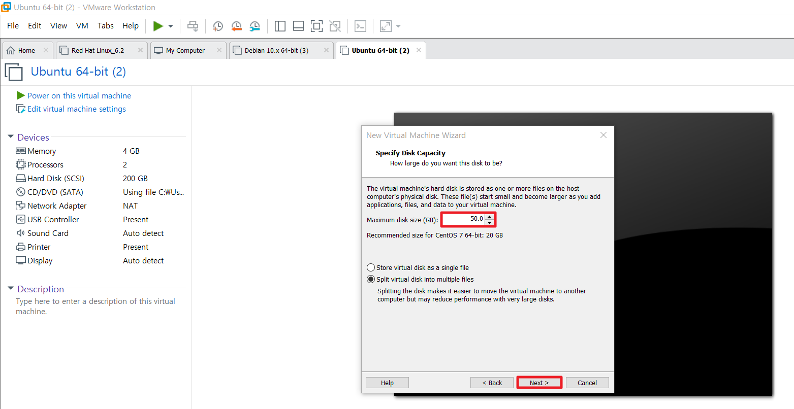Click the Next button in wizard
This screenshot has width=794, height=409.
pos(539,383)
